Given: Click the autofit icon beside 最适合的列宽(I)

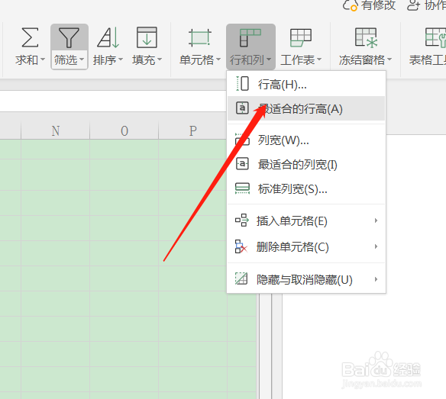Looking at the screenshot, I should click(242, 164).
